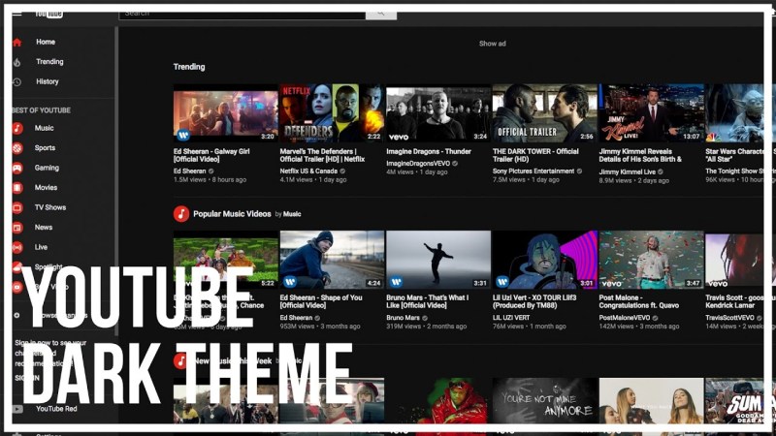Select the Sports category icon
The height and width of the screenshot is (436, 776).
click(x=17, y=148)
